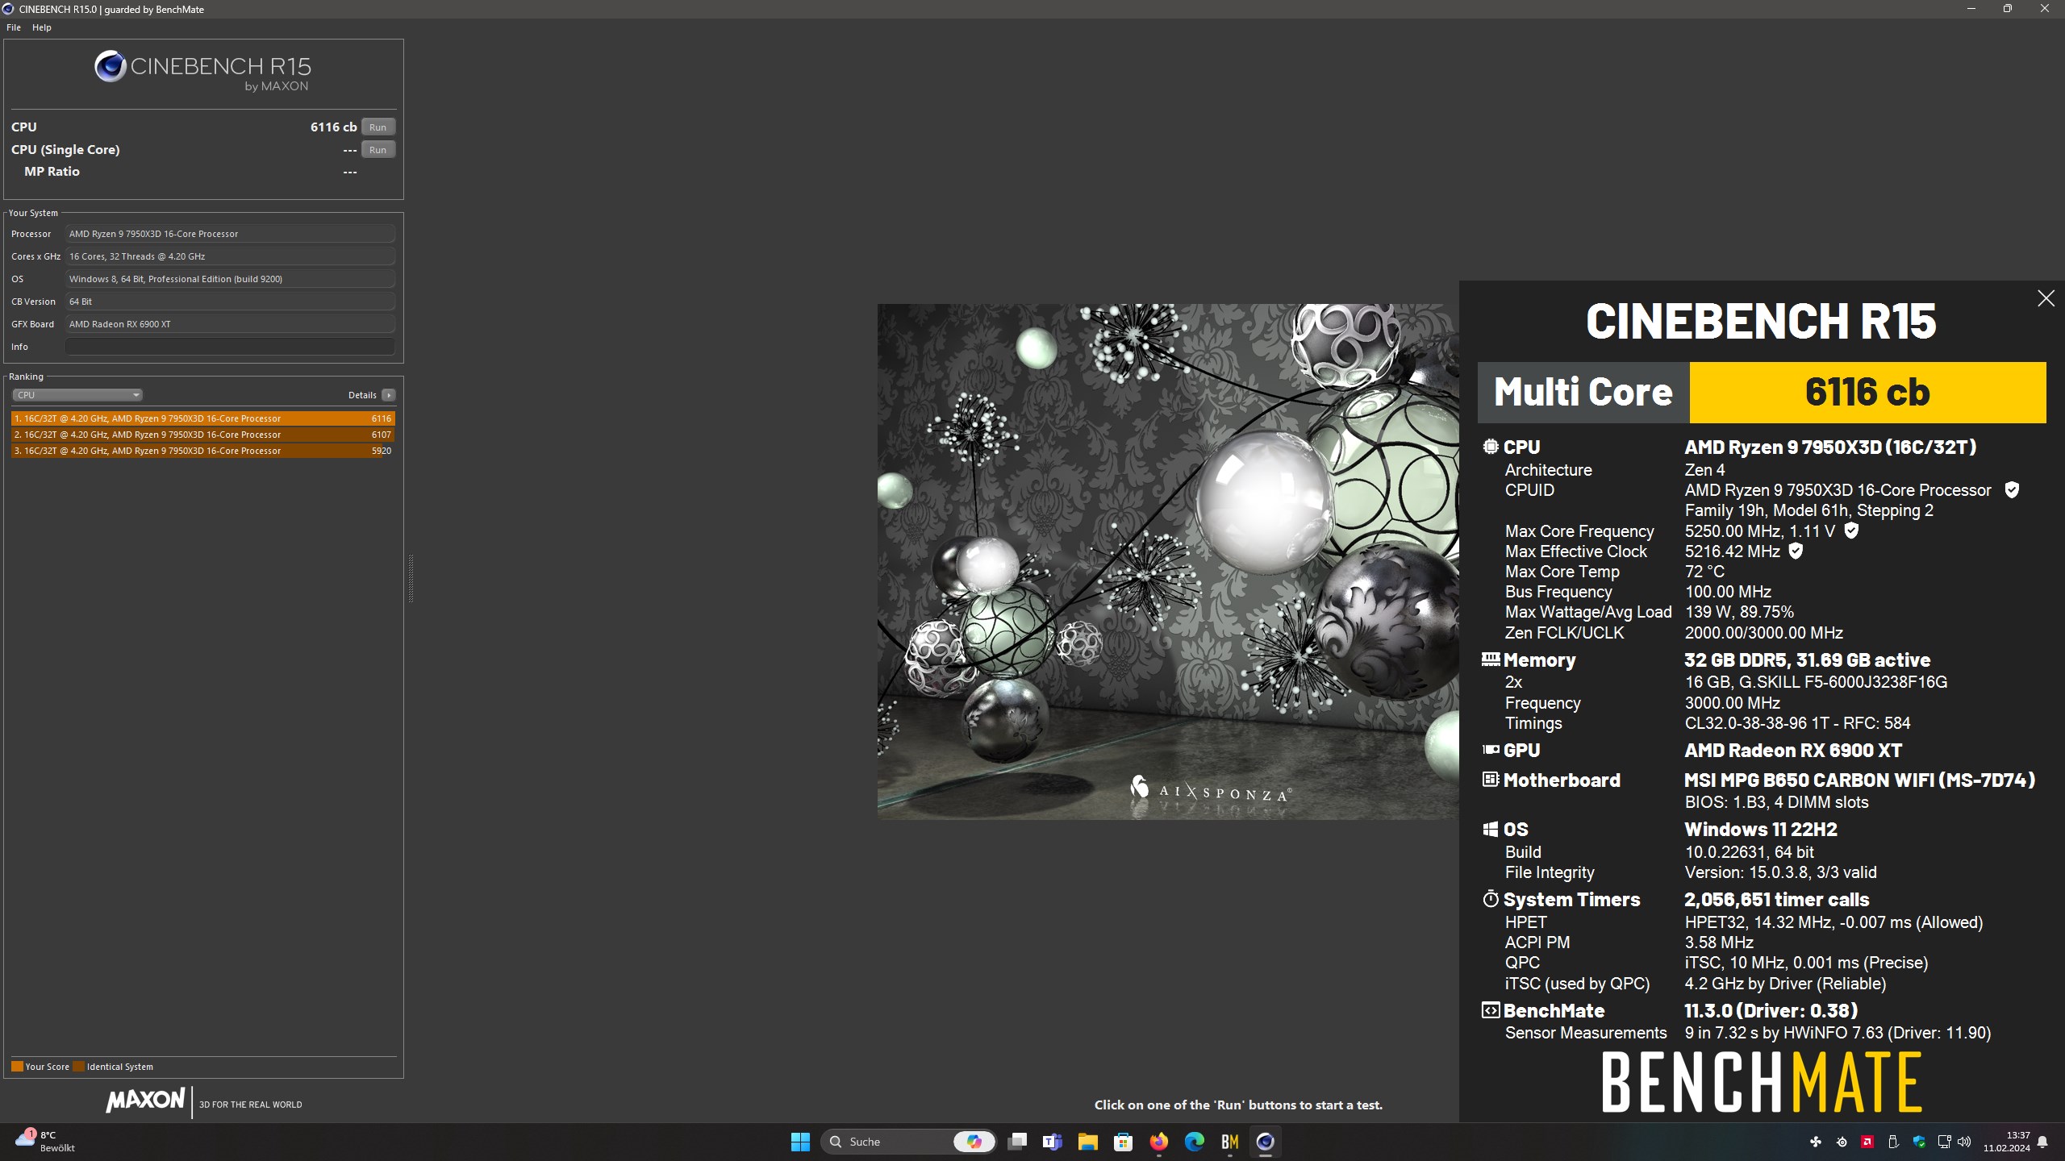This screenshot has width=2065, height=1161.
Task: Open File Explorer from taskbar
Action: pos(1088,1142)
